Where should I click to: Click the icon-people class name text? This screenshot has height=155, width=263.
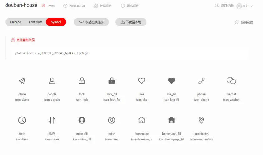pyautogui.click(x=52, y=100)
